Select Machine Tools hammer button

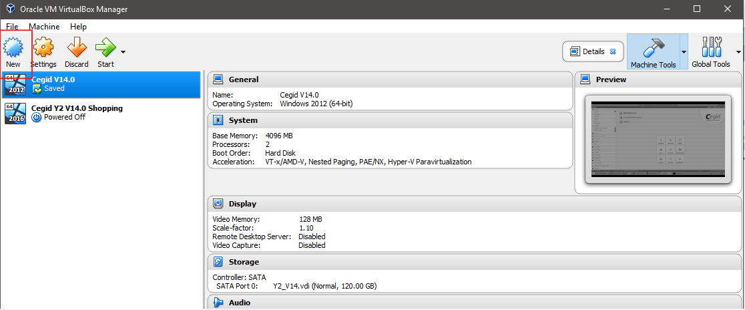tap(654, 51)
